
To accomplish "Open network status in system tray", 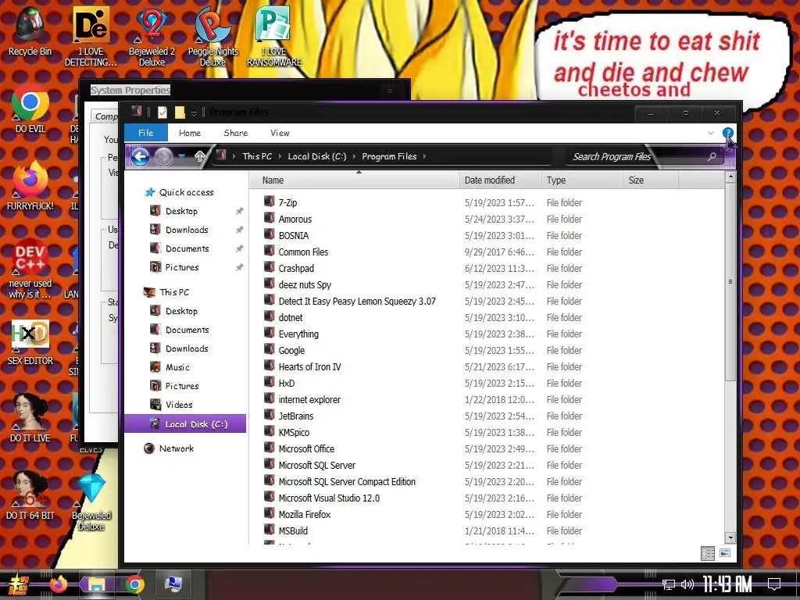I will [x=669, y=584].
